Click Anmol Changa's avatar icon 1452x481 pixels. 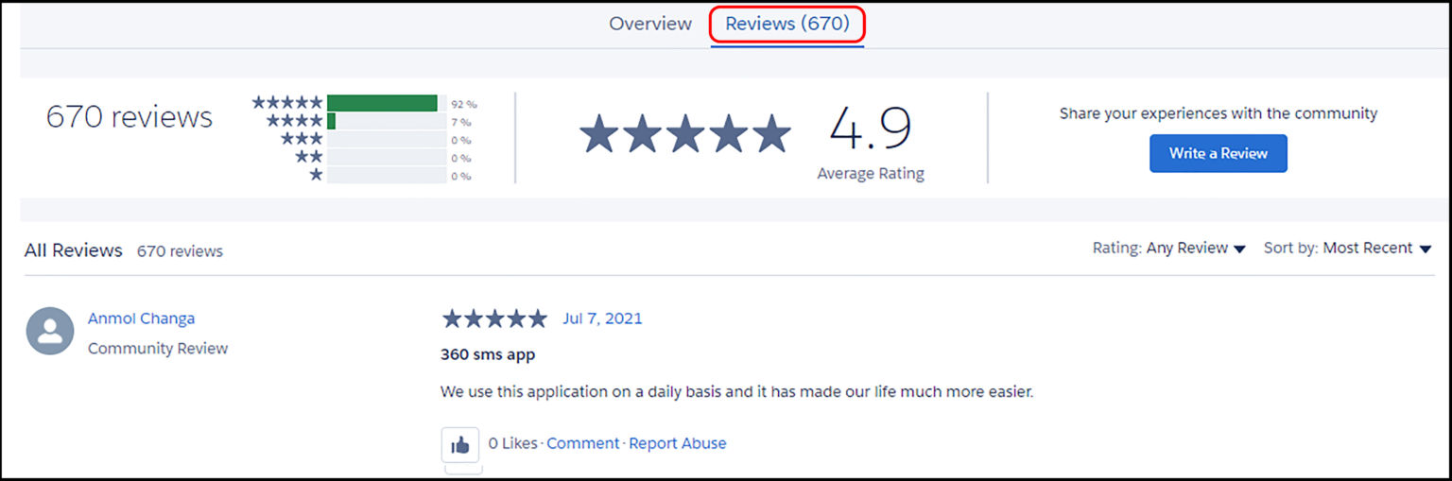click(50, 331)
